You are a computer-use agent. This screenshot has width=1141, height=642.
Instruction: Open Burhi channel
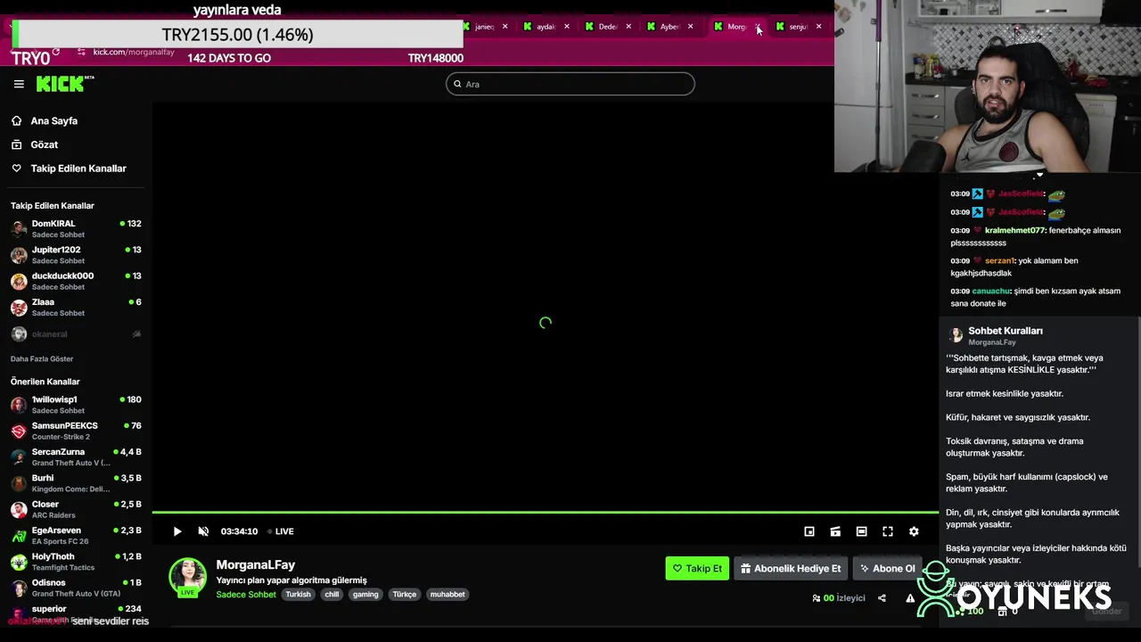[x=76, y=483]
